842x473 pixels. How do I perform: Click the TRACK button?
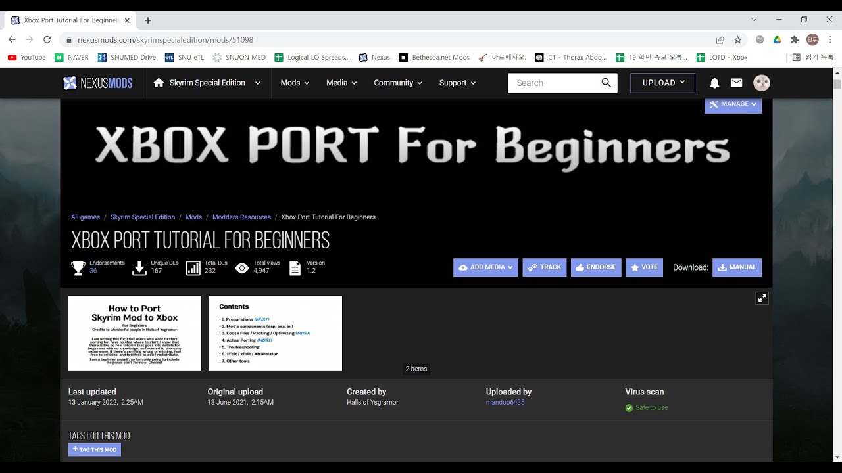[545, 267]
